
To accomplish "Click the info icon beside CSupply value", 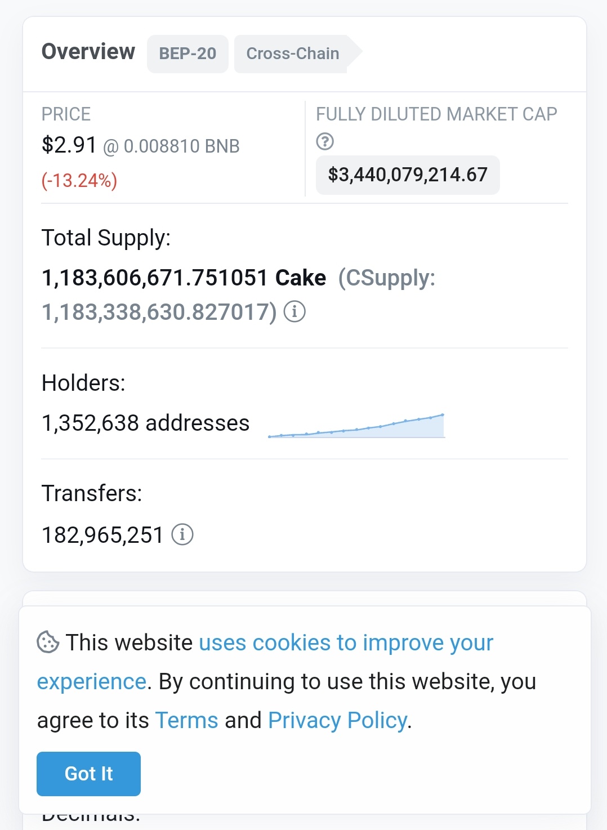I will tap(294, 311).
